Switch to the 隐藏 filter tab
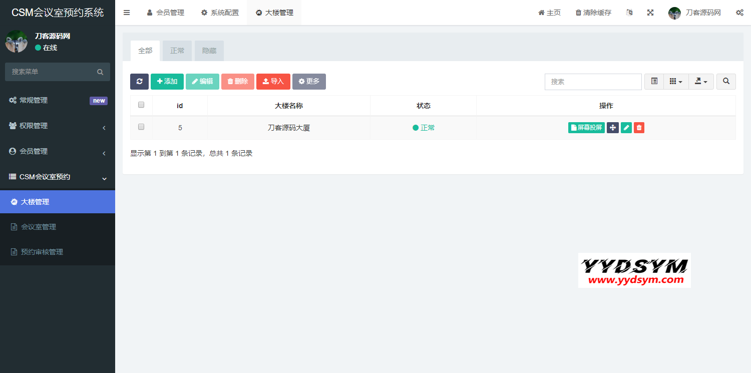 (x=209, y=51)
